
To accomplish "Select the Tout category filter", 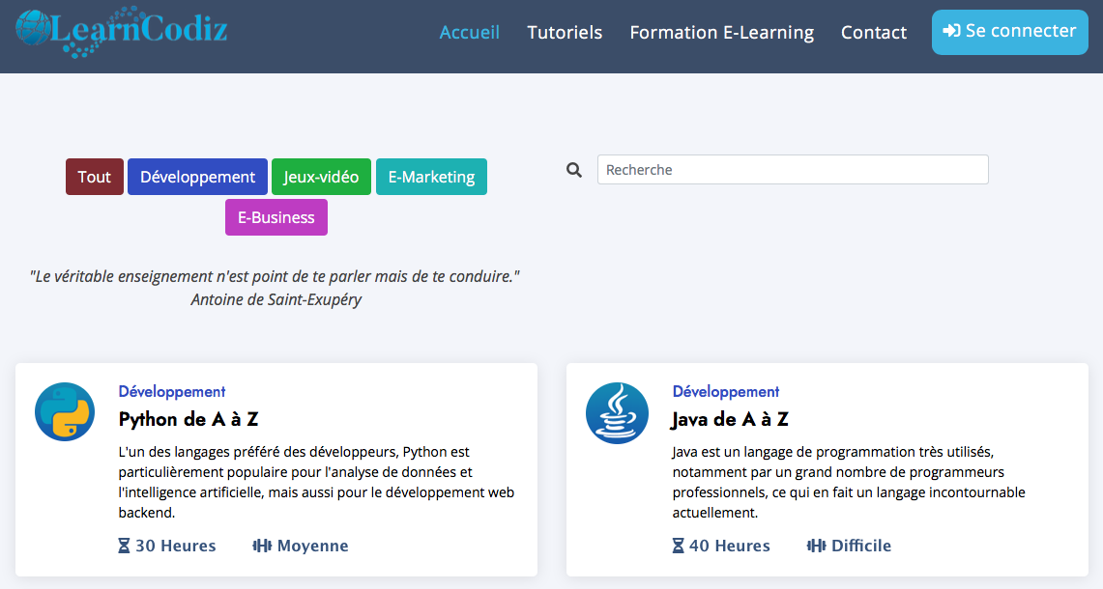I will pos(95,177).
